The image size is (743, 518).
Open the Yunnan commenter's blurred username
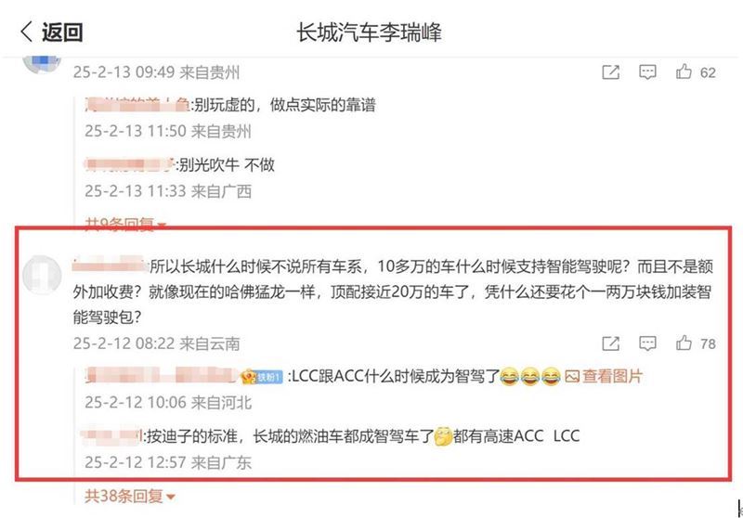point(111,266)
